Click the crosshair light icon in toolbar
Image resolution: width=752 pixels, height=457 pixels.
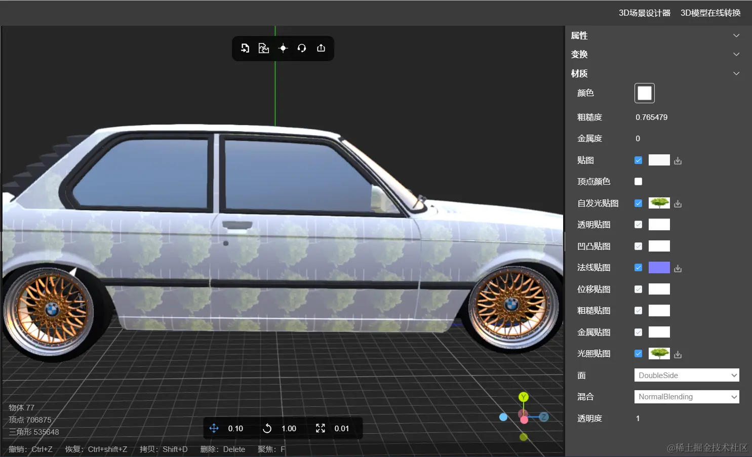[x=283, y=48]
